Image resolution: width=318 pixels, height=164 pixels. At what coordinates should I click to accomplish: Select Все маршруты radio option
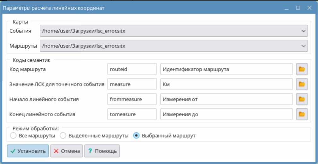point(13,136)
